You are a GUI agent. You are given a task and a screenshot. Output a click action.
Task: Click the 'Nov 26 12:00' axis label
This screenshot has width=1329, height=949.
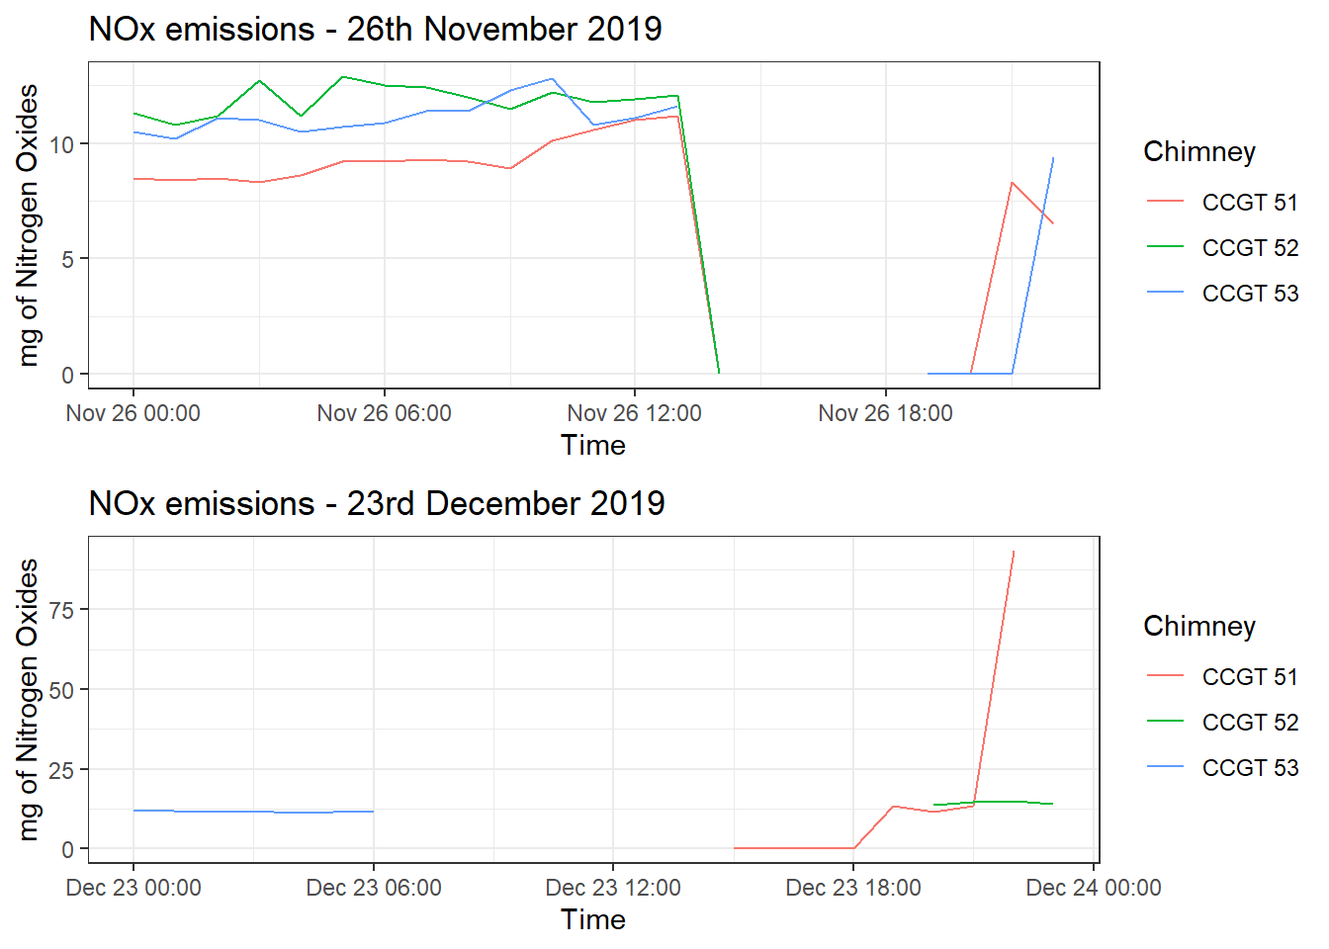(635, 413)
